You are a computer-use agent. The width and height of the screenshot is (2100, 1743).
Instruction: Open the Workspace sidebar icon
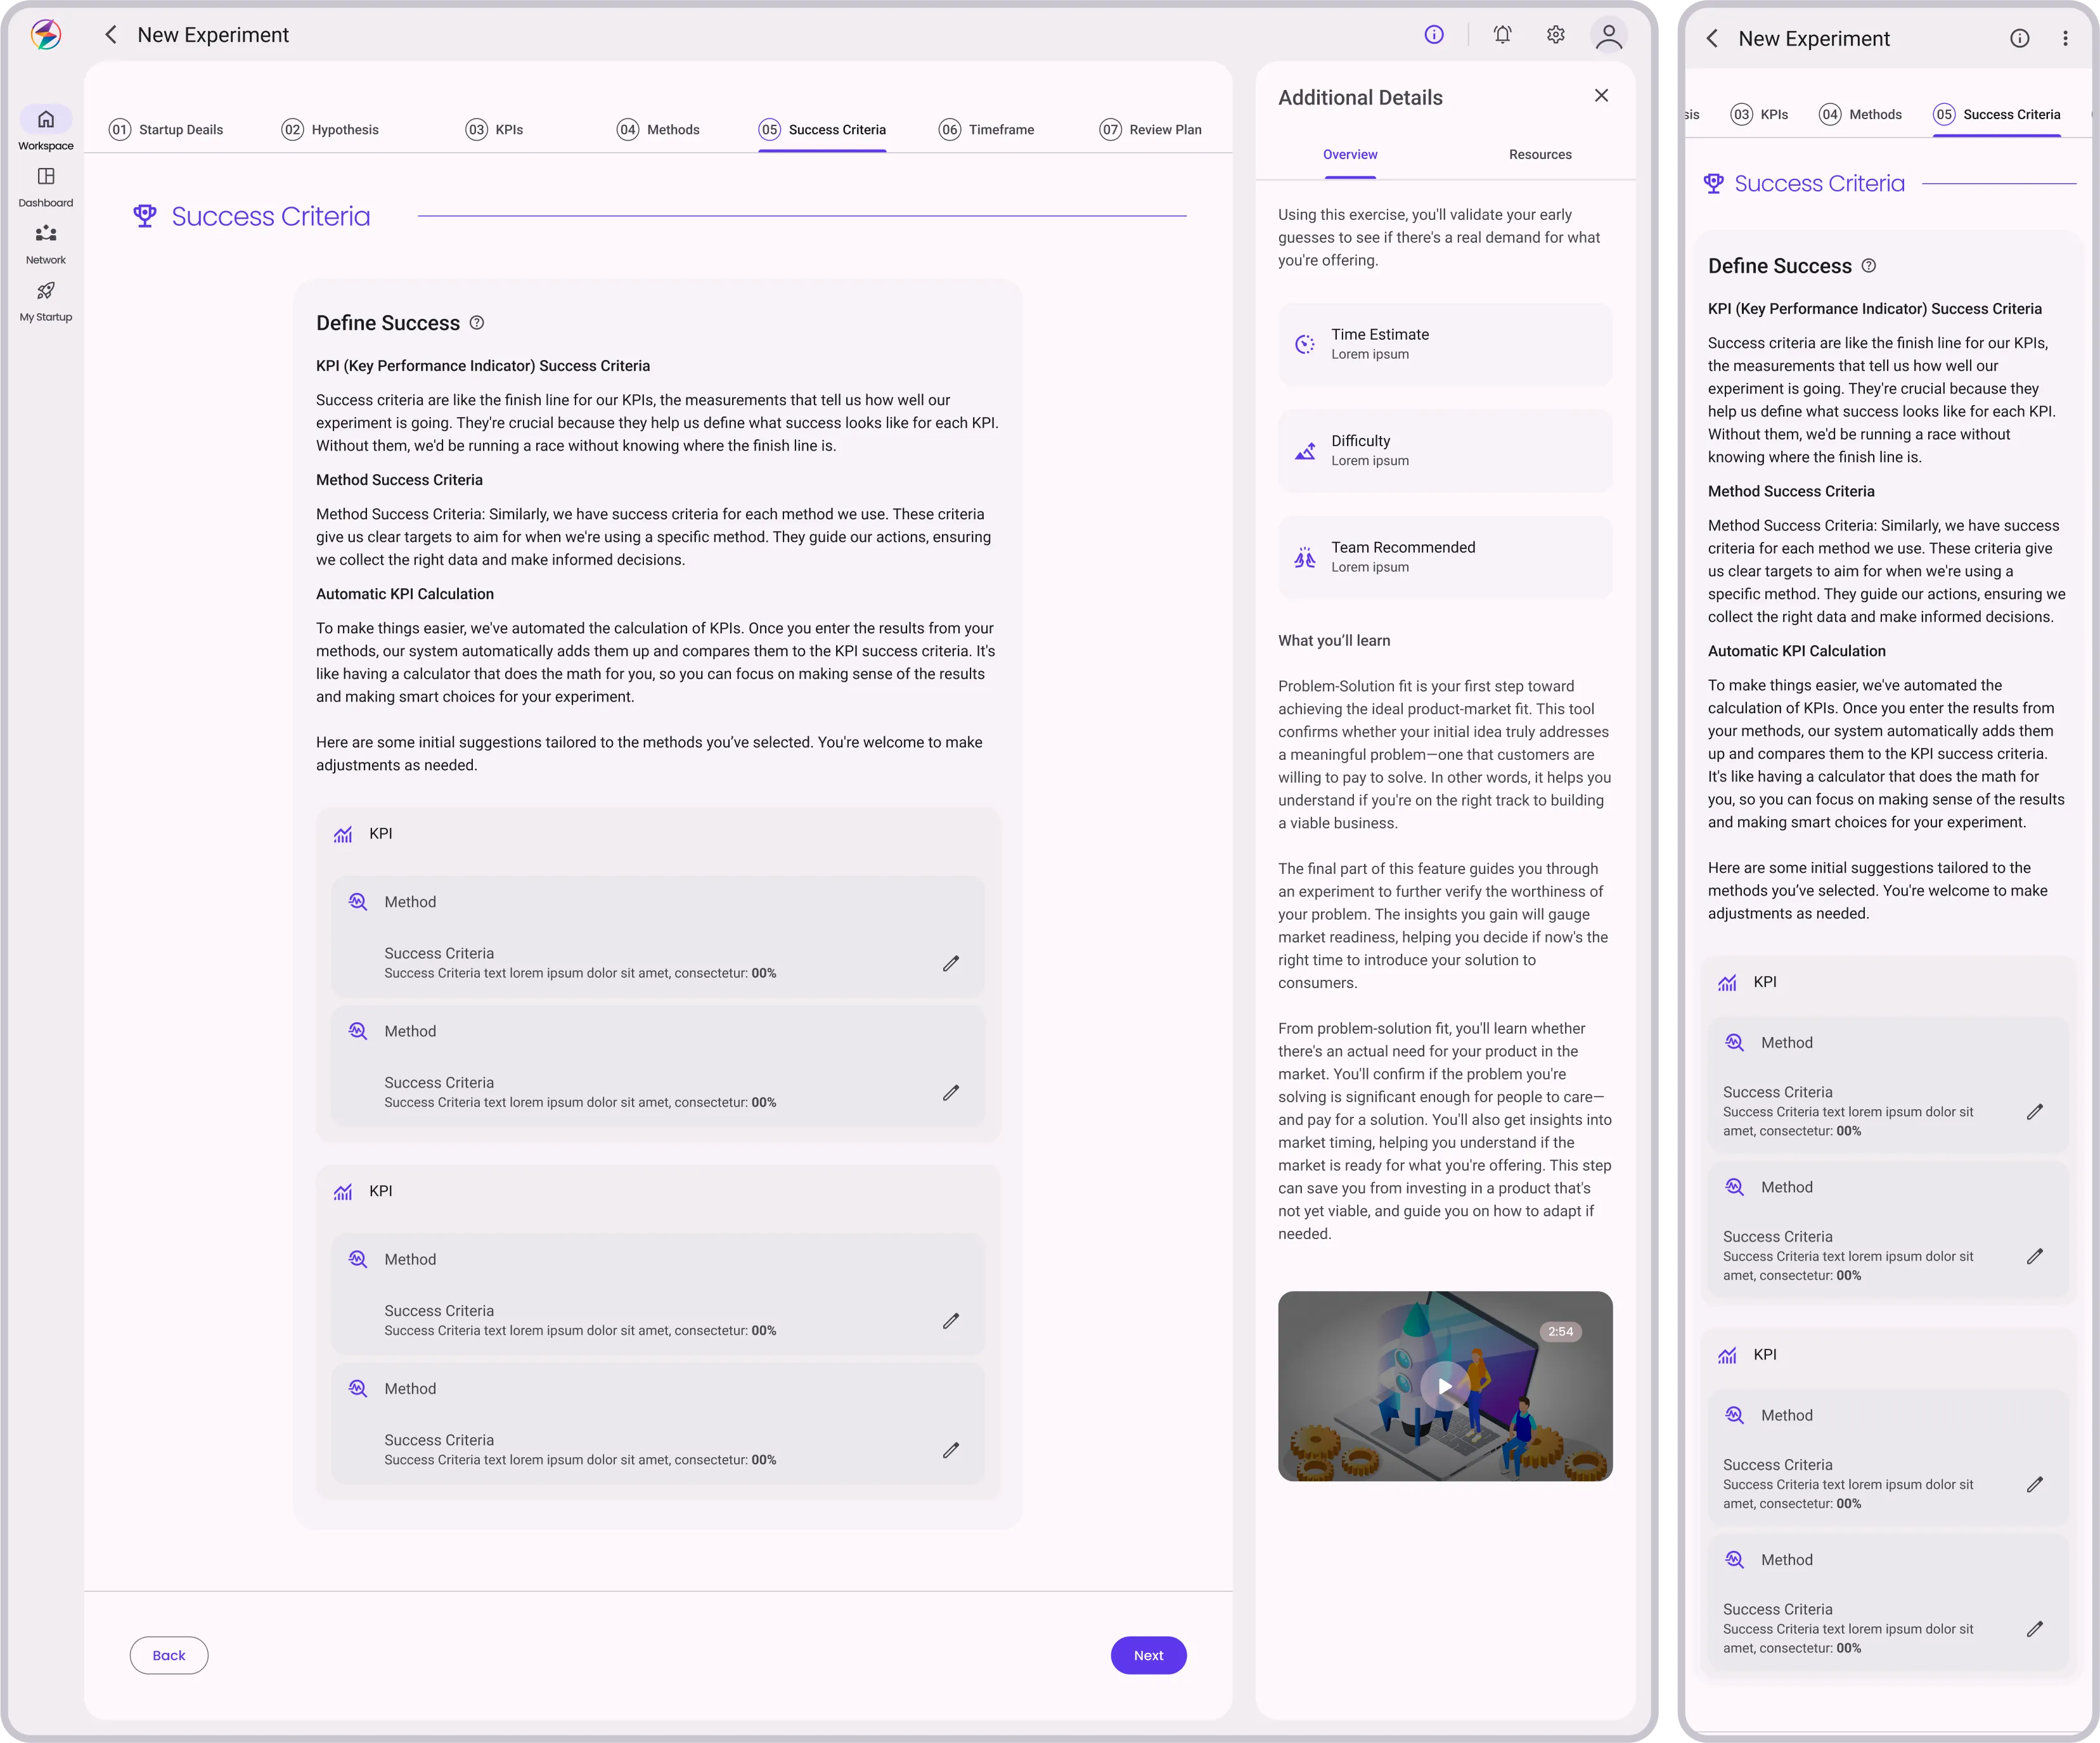46,120
